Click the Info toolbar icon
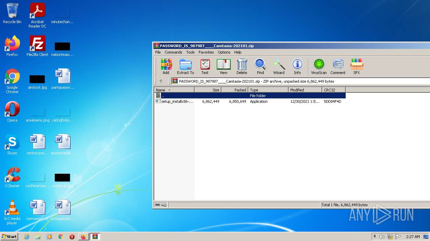 [x=297, y=66]
